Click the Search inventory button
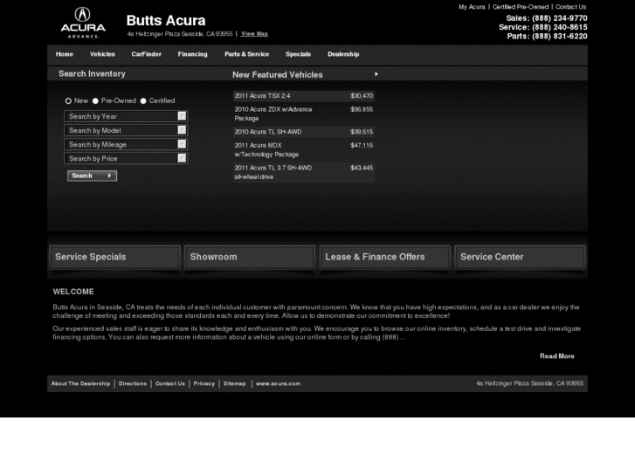Screen dimensions: 635x476 pyautogui.click(x=92, y=176)
